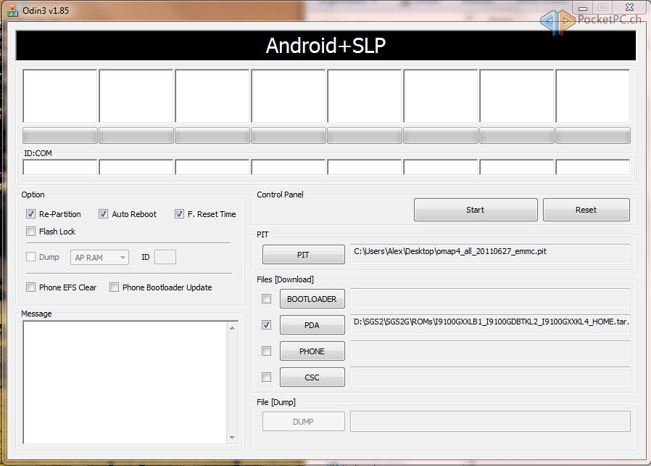Click inside the Message log area
This screenshot has width=651, height=466.
coord(125,383)
